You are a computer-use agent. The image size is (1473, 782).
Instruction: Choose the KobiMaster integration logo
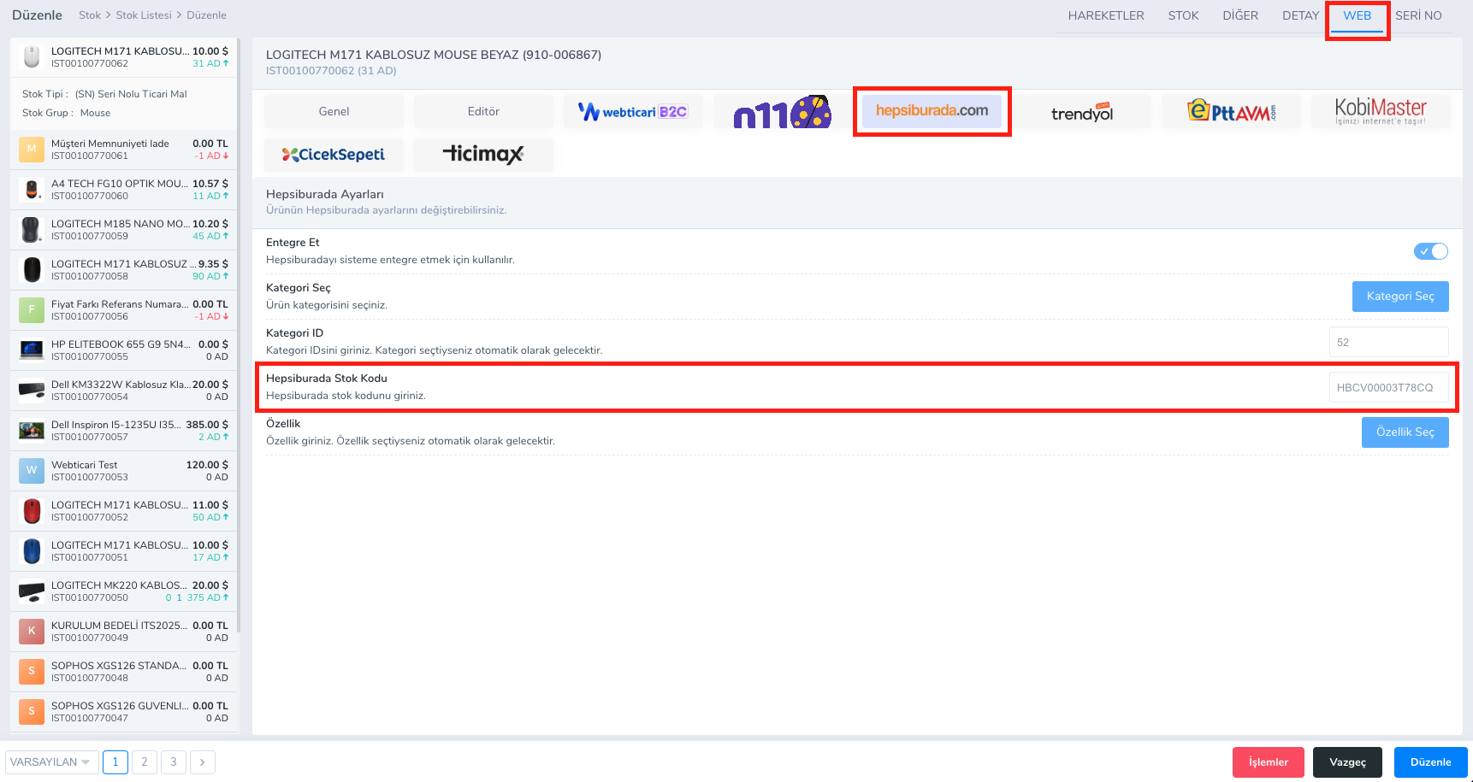(x=1380, y=112)
